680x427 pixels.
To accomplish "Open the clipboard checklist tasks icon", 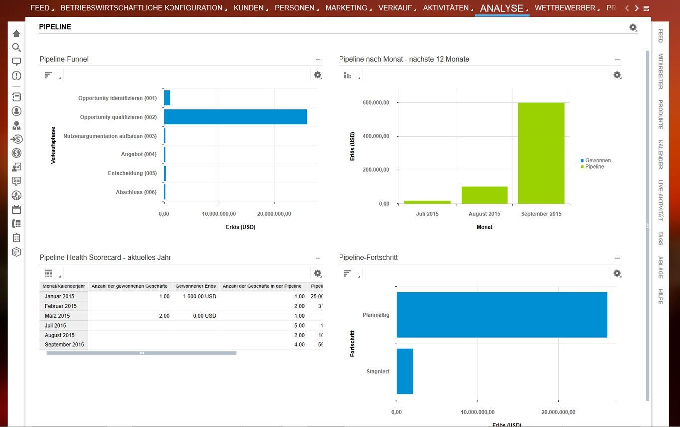I will pyautogui.click(x=16, y=238).
